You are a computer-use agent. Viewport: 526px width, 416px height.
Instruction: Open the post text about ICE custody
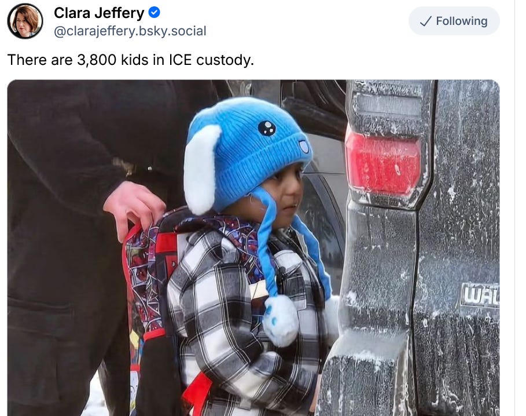[131, 60]
